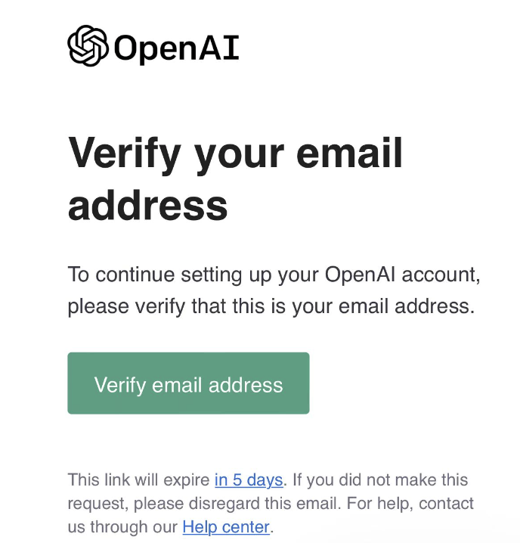Click the OpenAI wordmark beside the logo
This screenshot has width=520, height=543.
point(177,48)
